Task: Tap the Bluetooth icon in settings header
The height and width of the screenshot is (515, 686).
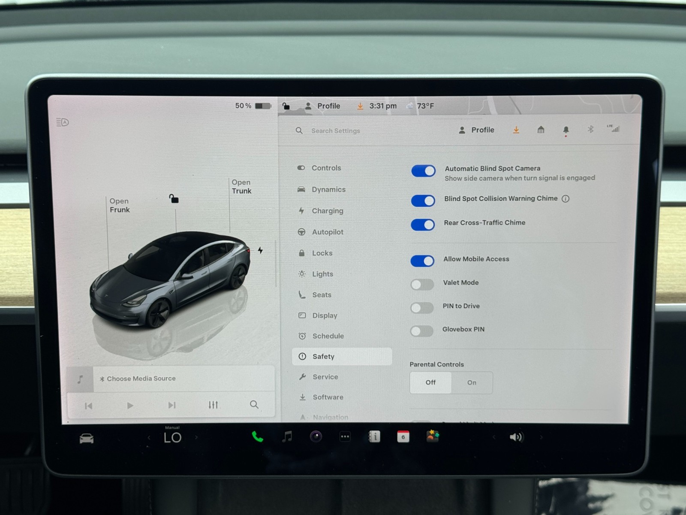Action: [x=590, y=130]
